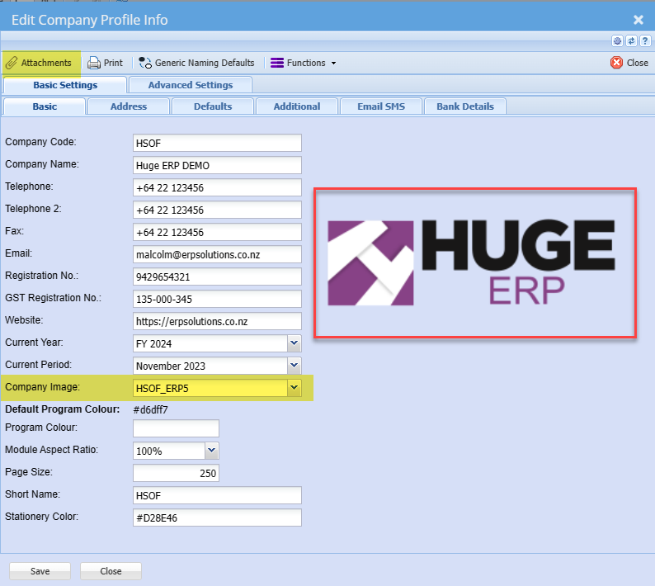Switch to the Basic Settings tab
This screenshot has width=655, height=586.
pyautogui.click(x=65, y=85)
